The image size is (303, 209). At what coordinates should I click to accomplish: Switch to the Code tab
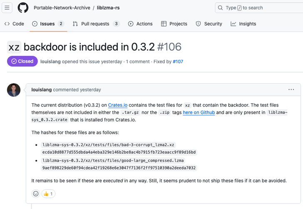[x=14, y=24]
